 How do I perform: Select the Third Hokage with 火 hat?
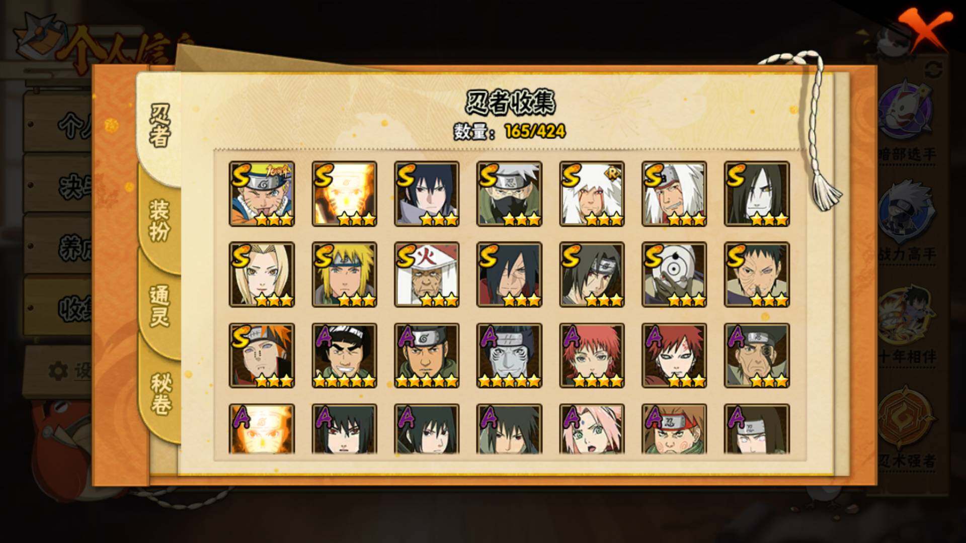427,275
